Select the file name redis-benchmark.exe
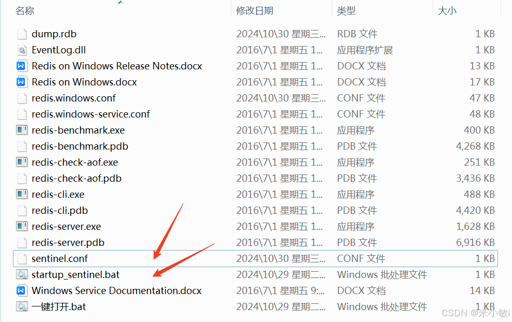Screen dimensions: 512x322 coord(78,130)
